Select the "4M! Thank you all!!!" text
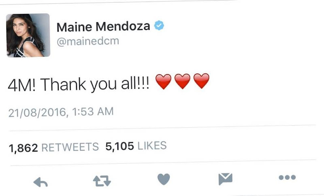The width and height of the screenshot is (324, 196). tap(79, 84)
